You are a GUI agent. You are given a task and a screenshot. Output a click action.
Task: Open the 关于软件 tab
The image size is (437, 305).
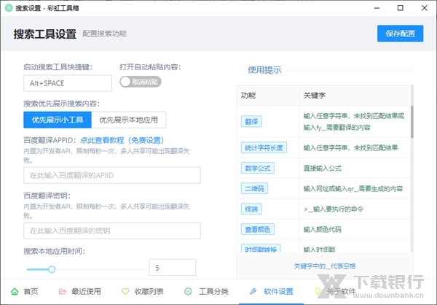click(335, 292)
